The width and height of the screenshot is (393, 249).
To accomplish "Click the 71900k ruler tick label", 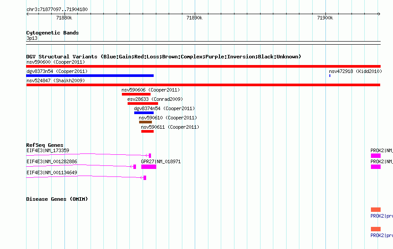I will click(x=325, y=18).
